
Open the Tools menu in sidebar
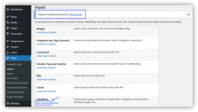click(x=14, y=58)
